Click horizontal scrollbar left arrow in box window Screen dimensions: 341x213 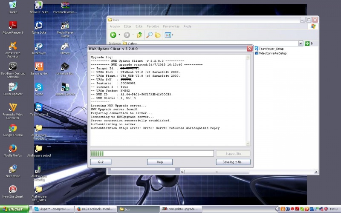point(182,172)
